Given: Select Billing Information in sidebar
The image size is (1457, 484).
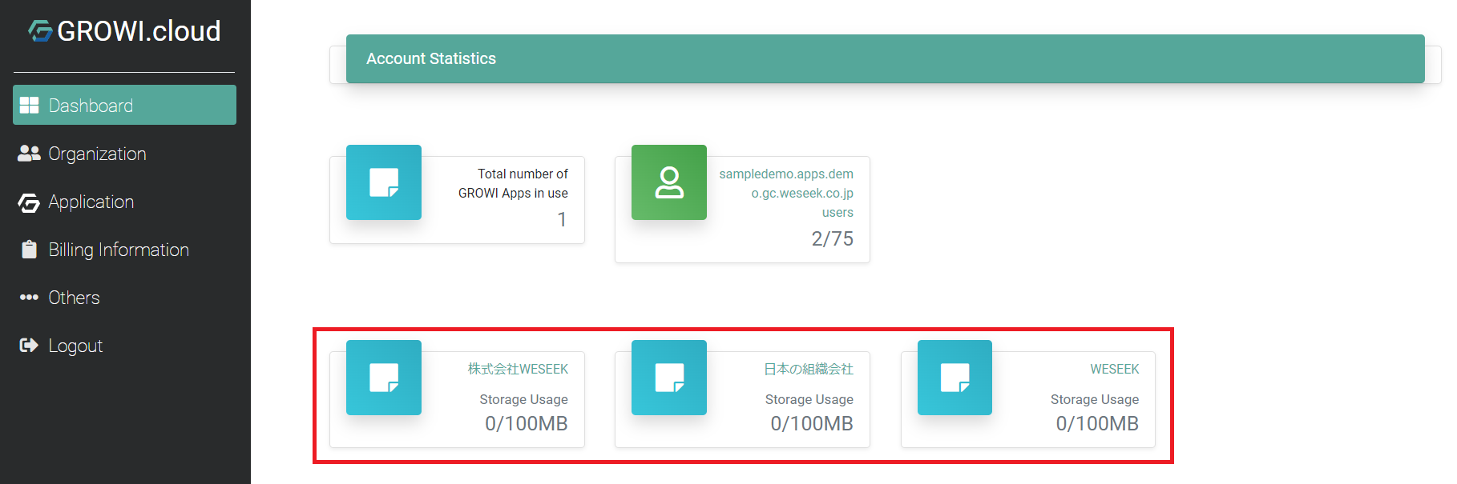Looking at the screenshot, I should pyautogui.click(x=119, y=250).
